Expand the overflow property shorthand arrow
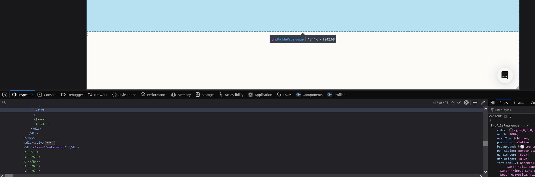535x177 pixels. tap(515, 138)
